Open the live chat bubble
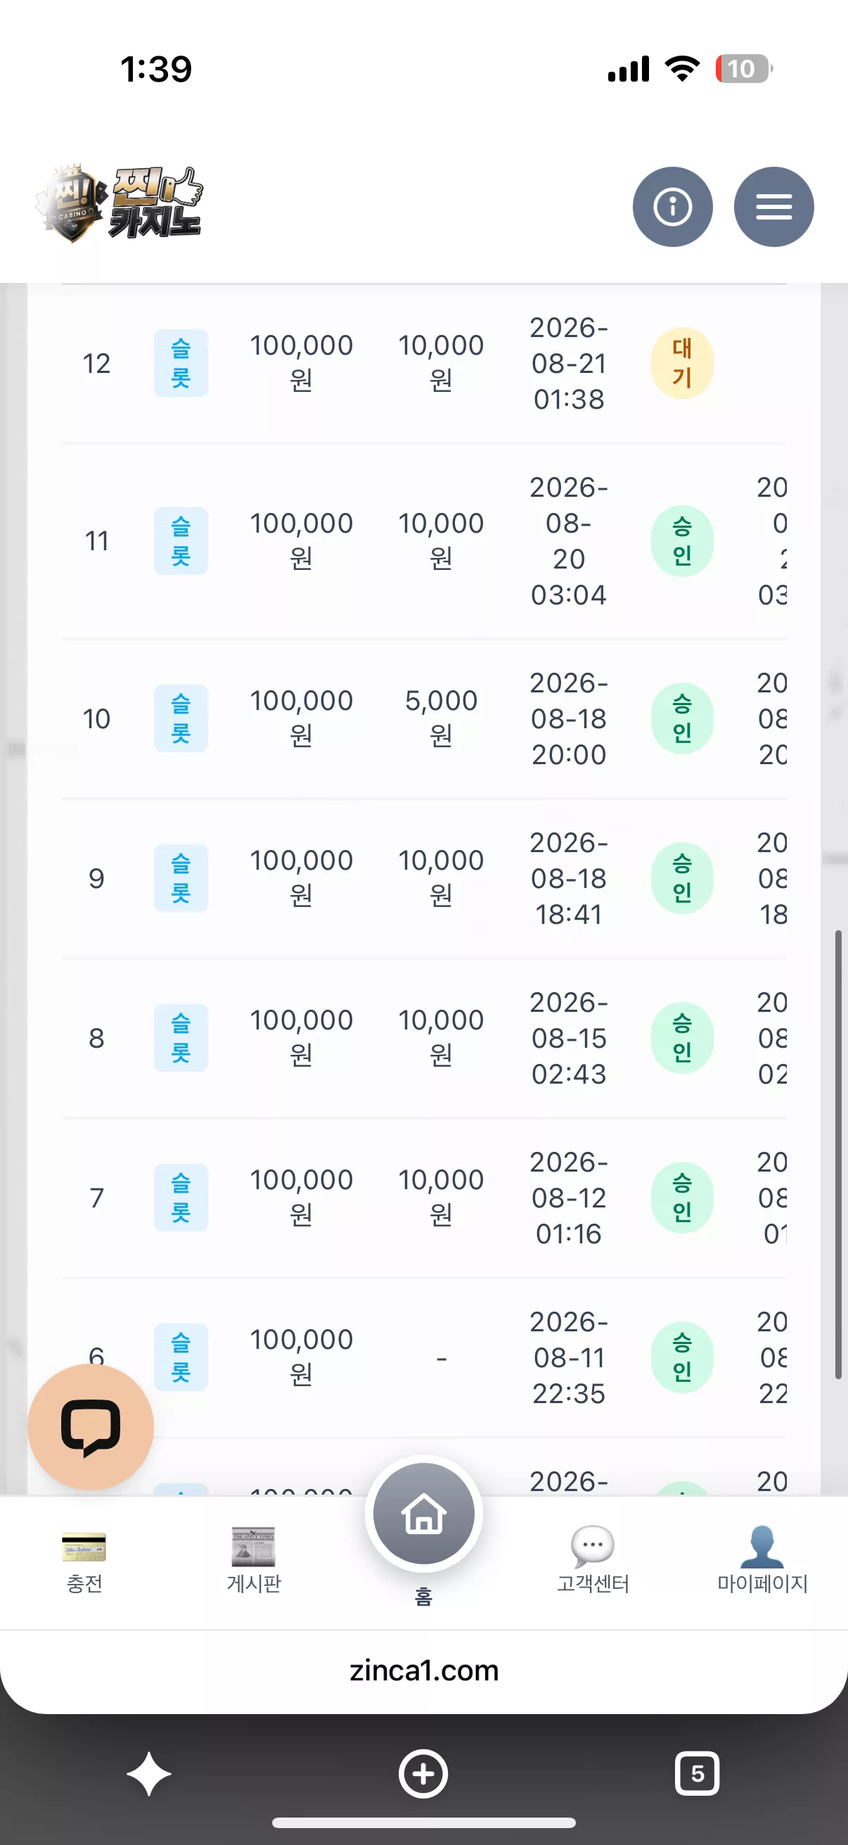Viewport: 848px width, 1845px height. [91, 1427]
